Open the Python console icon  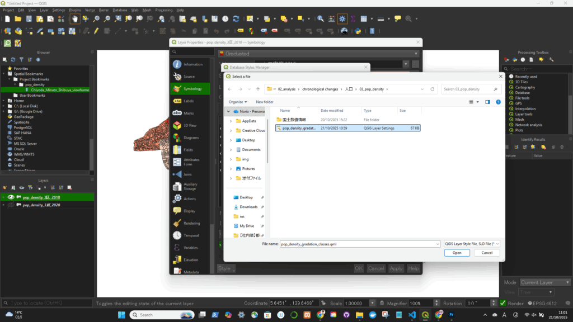coord(358,31)
